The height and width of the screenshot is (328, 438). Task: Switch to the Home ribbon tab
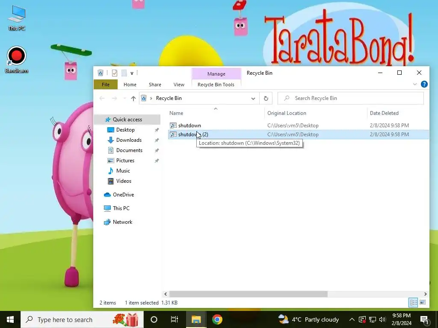tap(130, 85)
